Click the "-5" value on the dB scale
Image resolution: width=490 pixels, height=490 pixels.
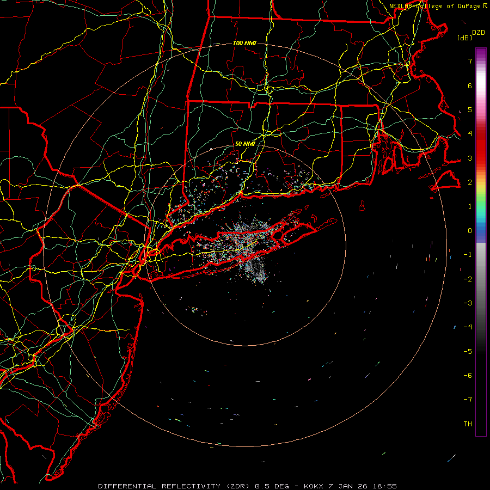tap(468, 352)
